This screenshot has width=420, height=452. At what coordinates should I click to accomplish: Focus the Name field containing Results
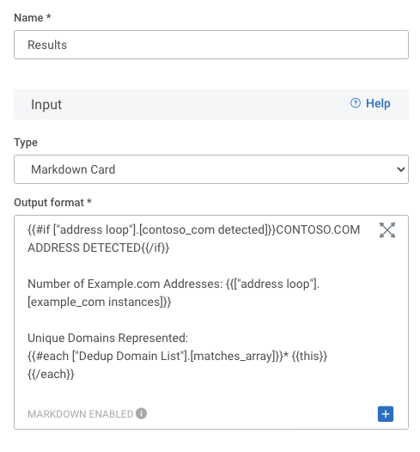pyautogui.click(x=211, y=45)
